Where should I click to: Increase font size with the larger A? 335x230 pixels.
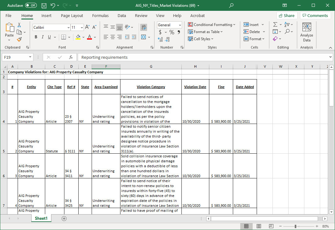point(87,27)
